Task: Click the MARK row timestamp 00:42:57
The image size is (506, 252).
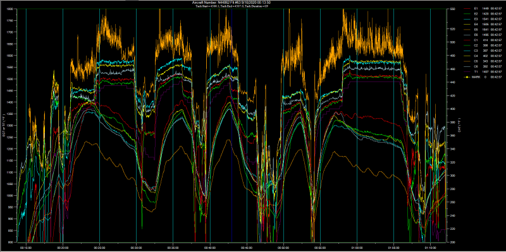Action: click(497, 77)
